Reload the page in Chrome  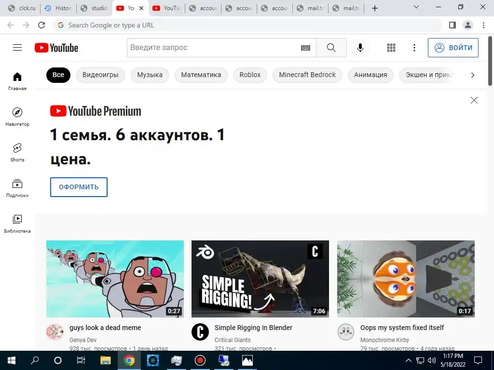[x=41, y=25]
